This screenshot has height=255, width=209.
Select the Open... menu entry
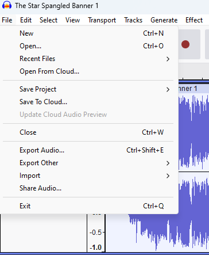[89, 46]
